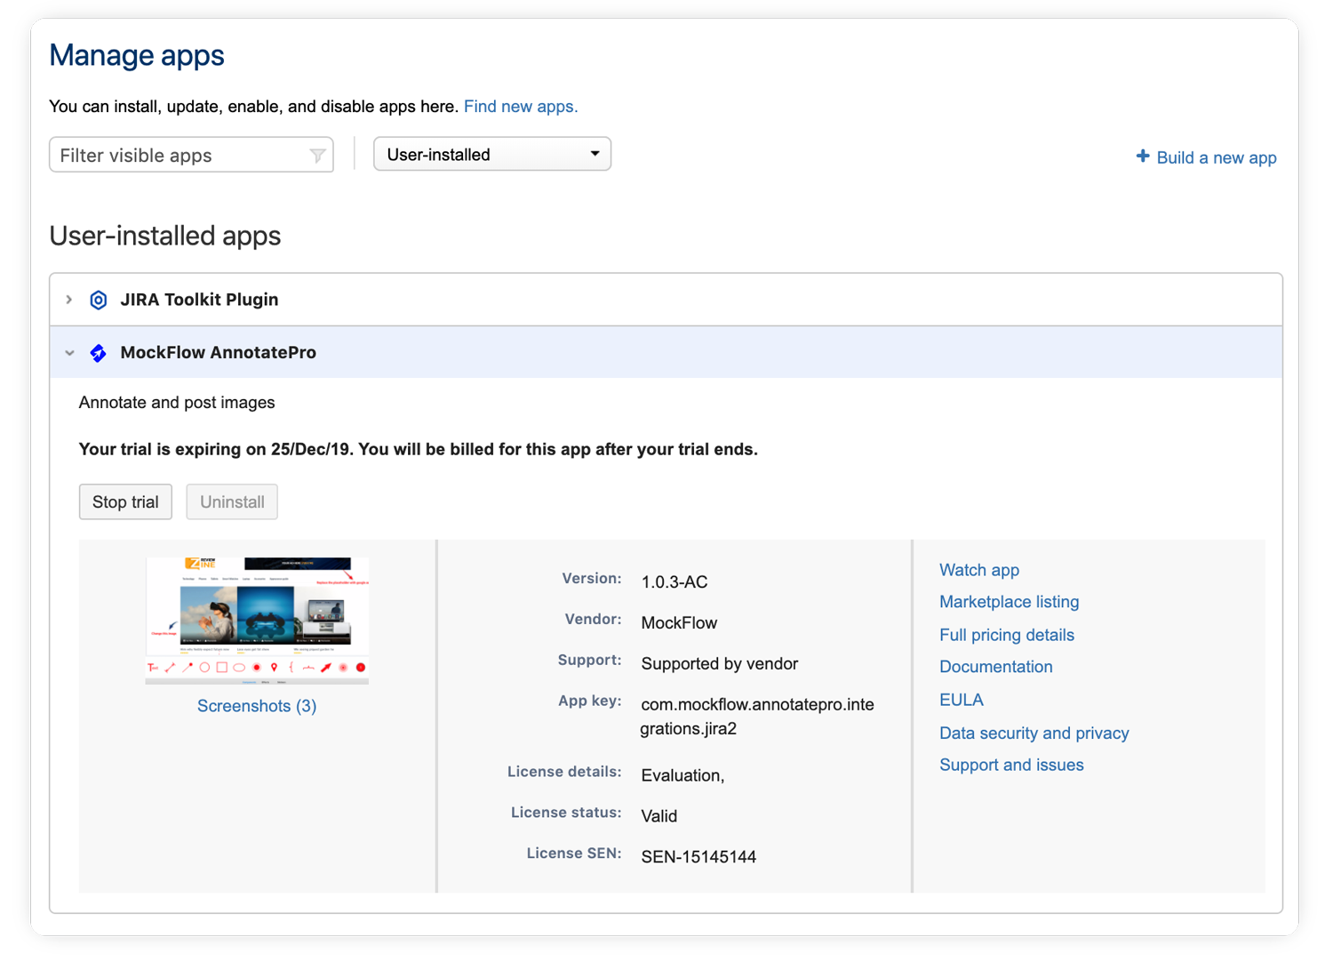Image resolution: width=1333 pixels, height=962 pixels.
Task: Click the version value 1.0.3-AC
Action: (x=674, y=582)
